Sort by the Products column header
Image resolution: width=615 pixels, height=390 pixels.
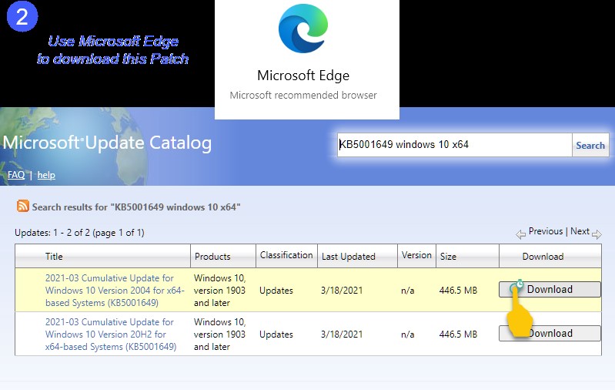coord(212,257)
